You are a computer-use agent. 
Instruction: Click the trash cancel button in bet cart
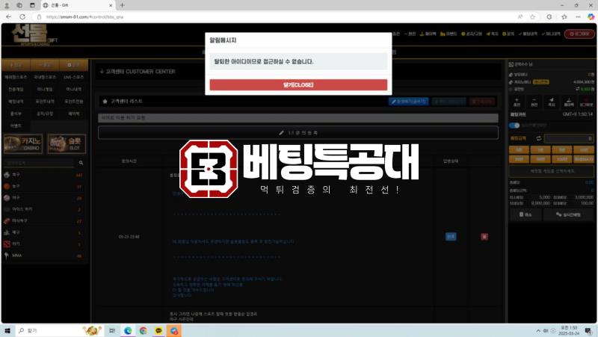click(x=525, y=215)
